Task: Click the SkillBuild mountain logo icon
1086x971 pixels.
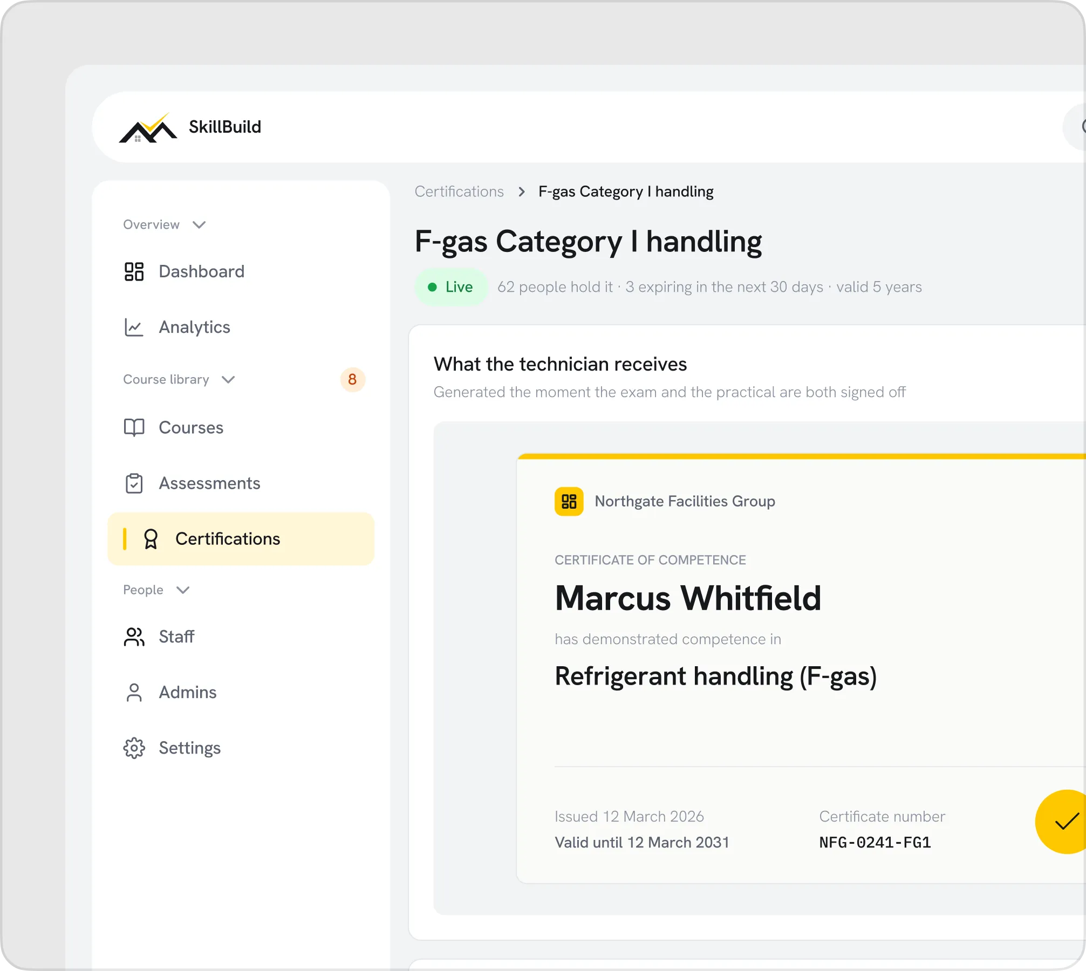Action: point(148,128)
